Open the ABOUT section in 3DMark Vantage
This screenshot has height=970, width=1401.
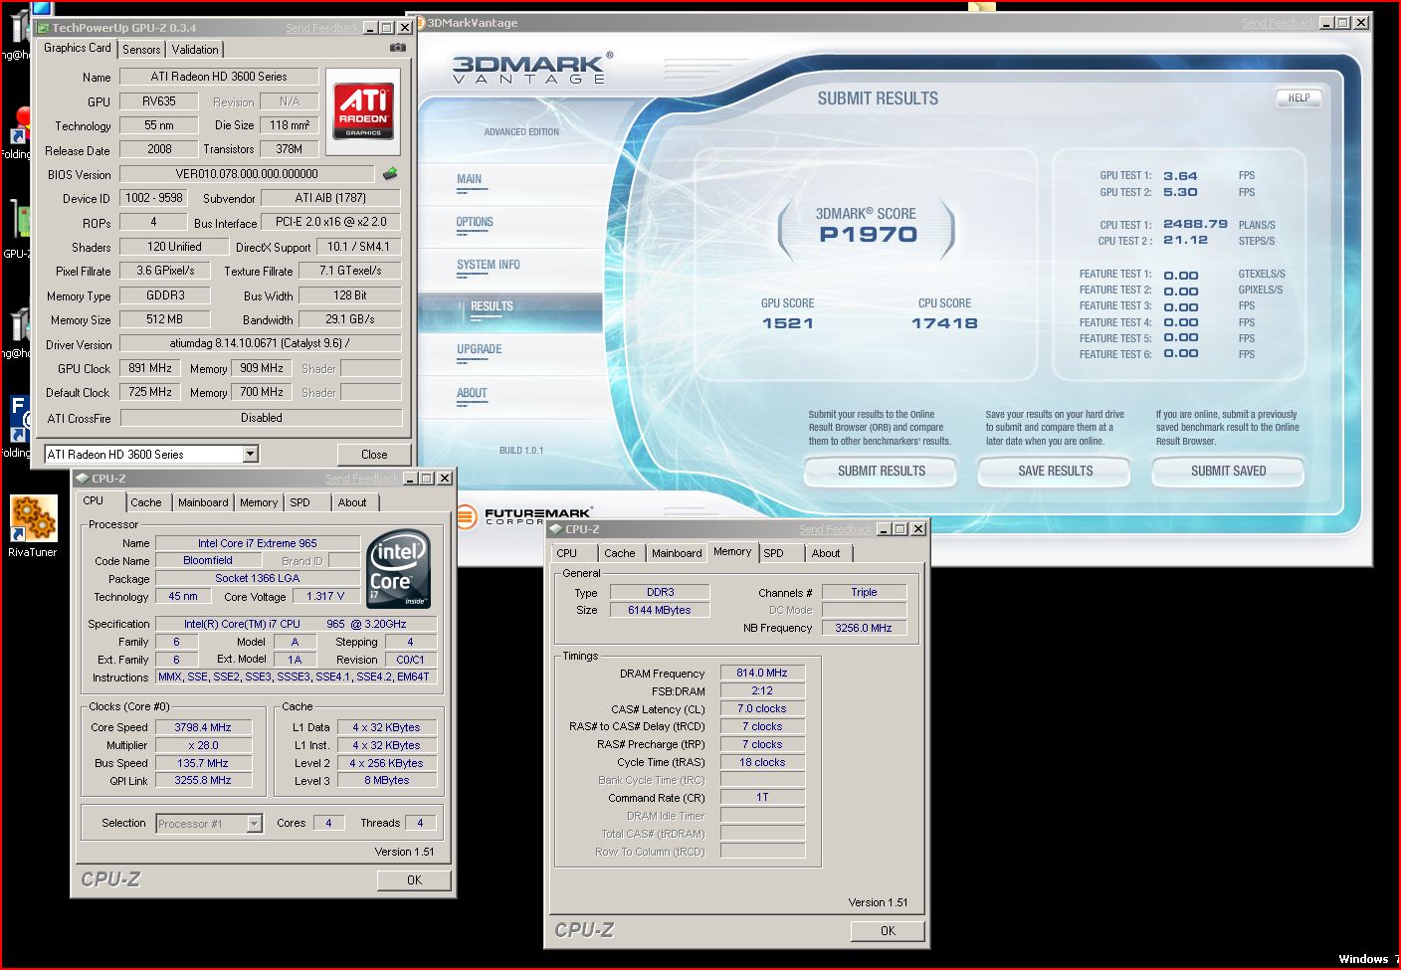tap(472, 394)
